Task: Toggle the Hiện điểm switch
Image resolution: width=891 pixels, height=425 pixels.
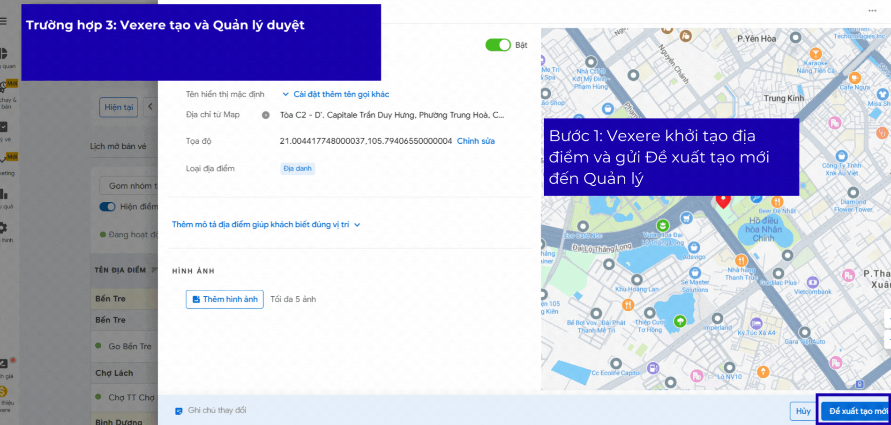Action: (107, 207)
